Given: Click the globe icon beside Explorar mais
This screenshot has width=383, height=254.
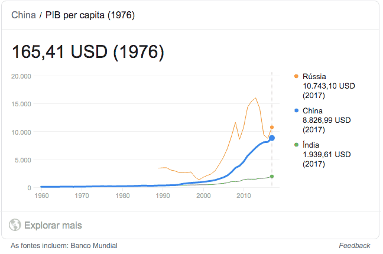Looking at the screenshot, I should click(x=15, y=225).
